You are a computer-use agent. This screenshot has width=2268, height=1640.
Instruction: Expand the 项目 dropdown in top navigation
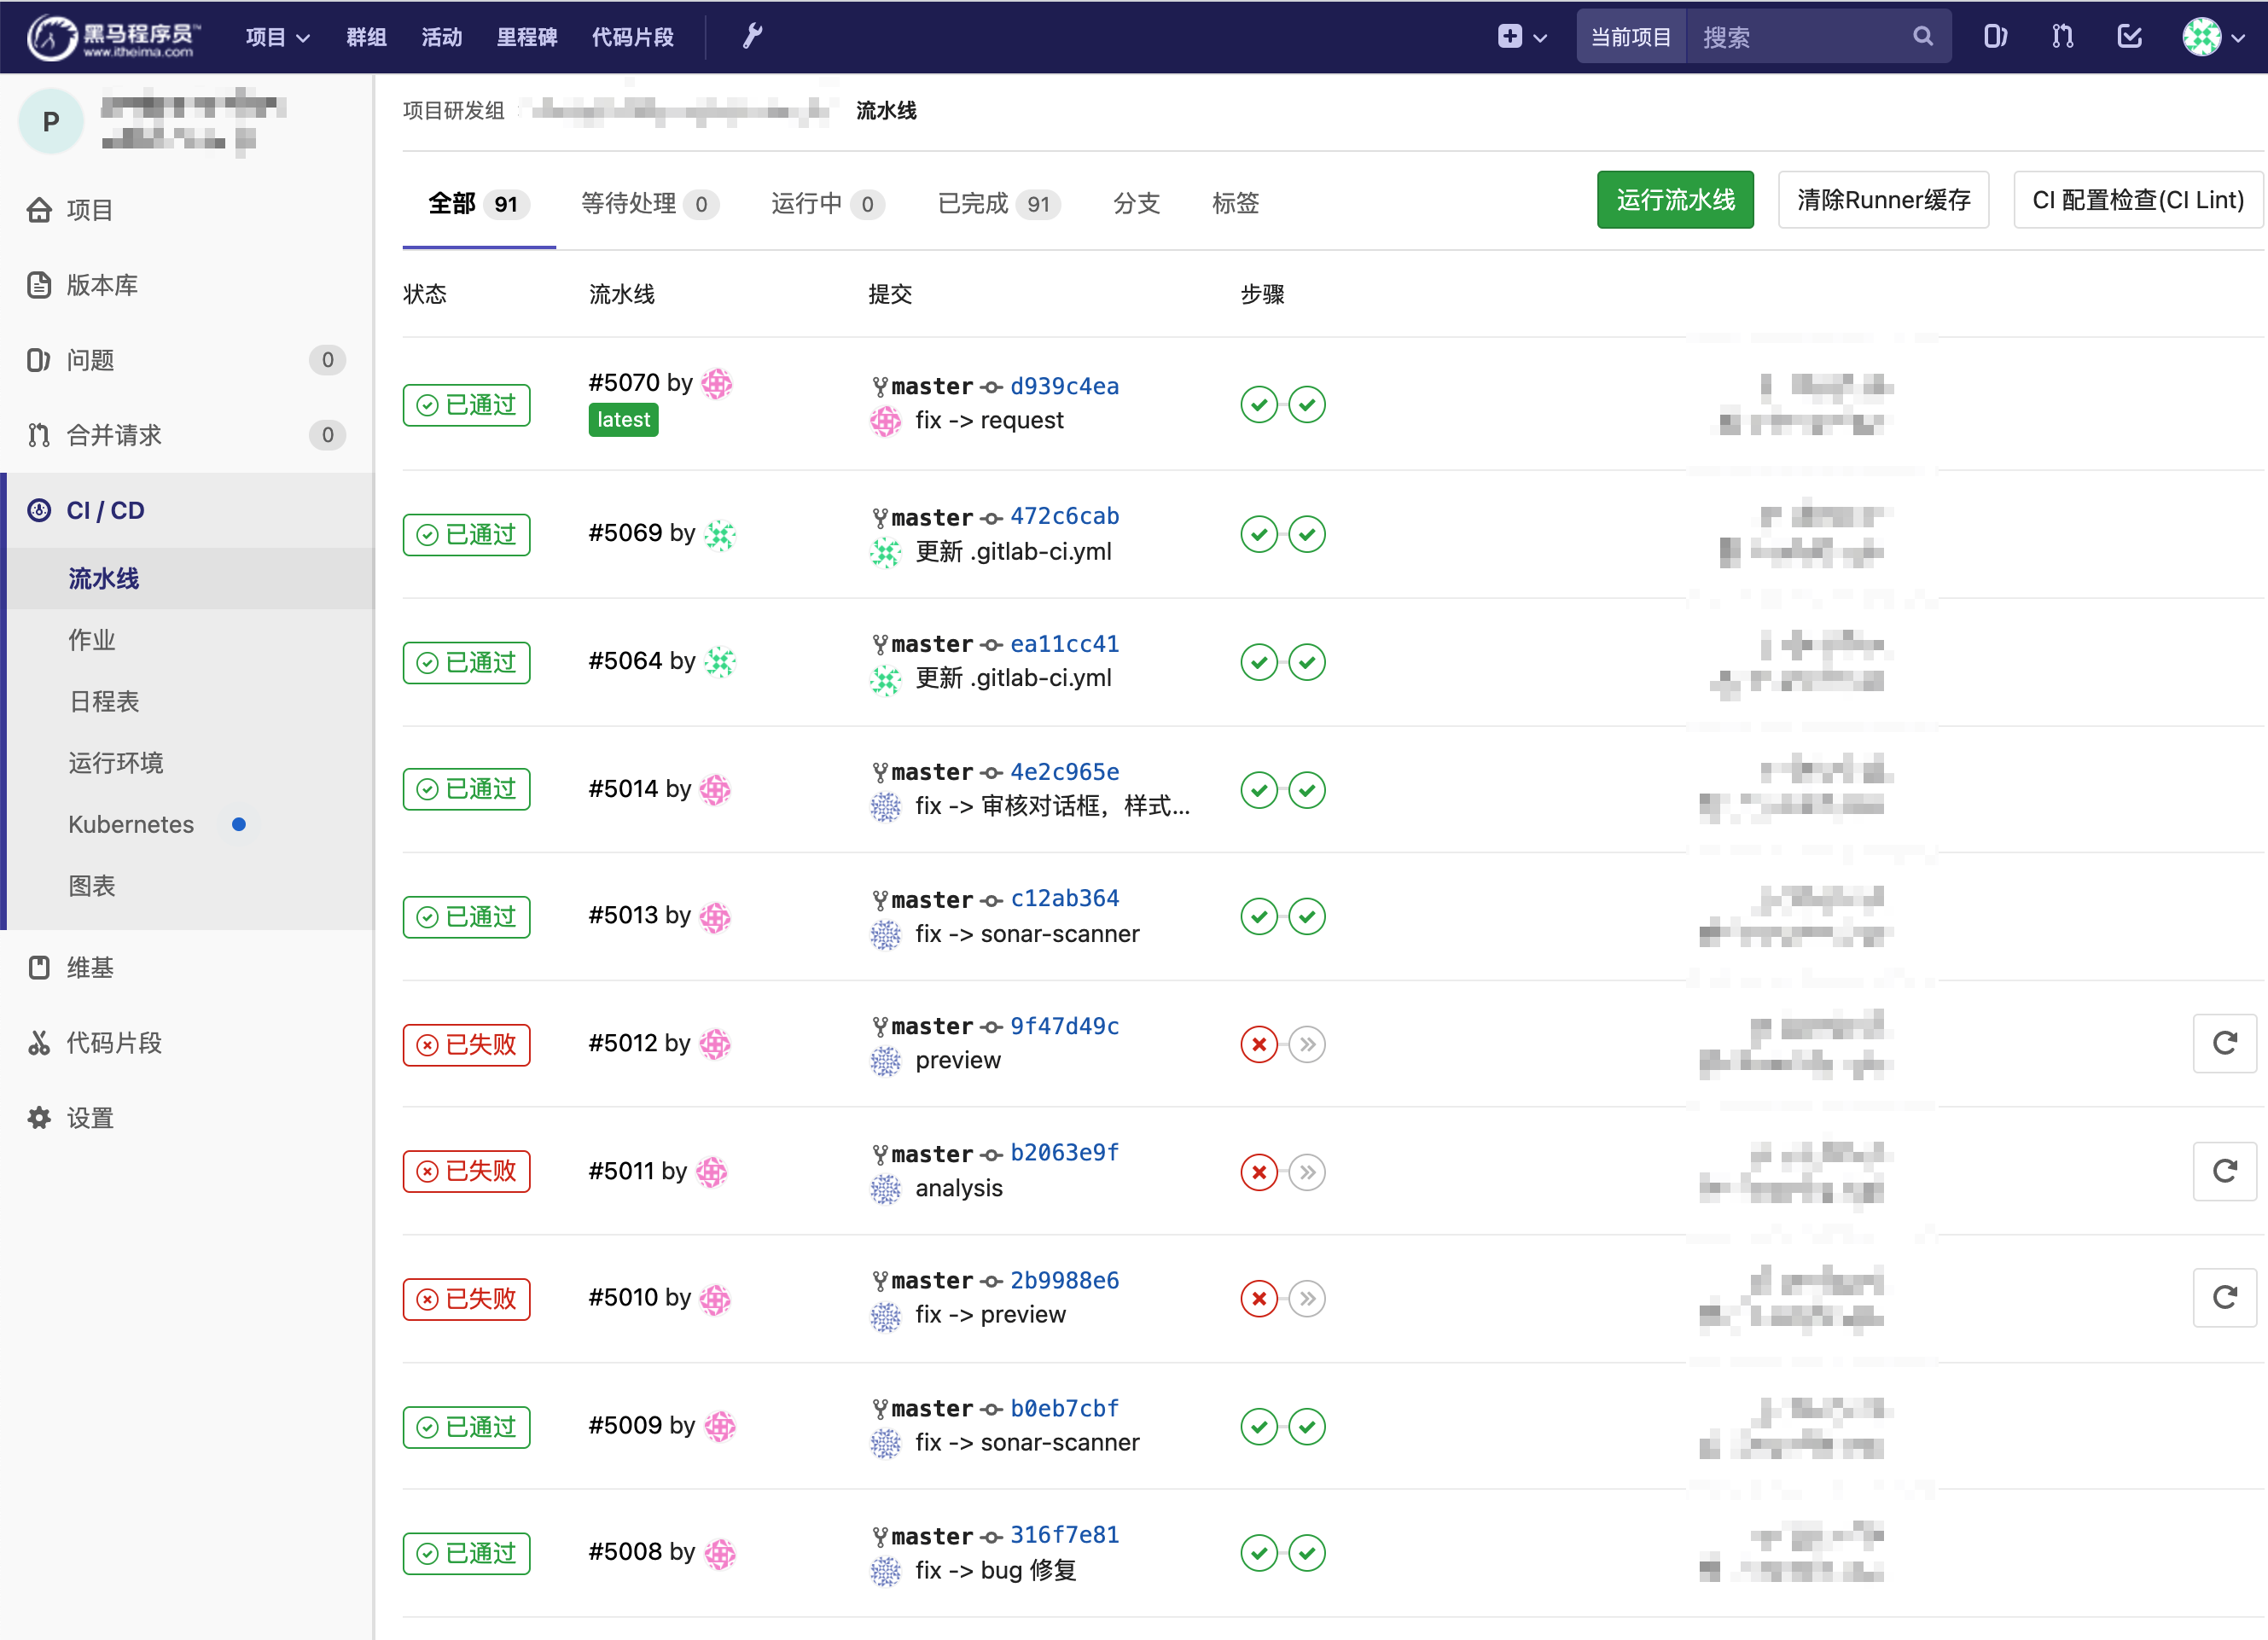click(277, 37)
